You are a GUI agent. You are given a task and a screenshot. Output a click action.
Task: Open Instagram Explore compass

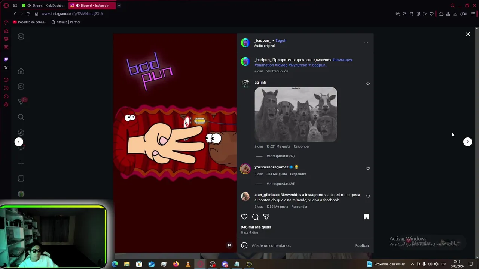[x=21, y=132]
